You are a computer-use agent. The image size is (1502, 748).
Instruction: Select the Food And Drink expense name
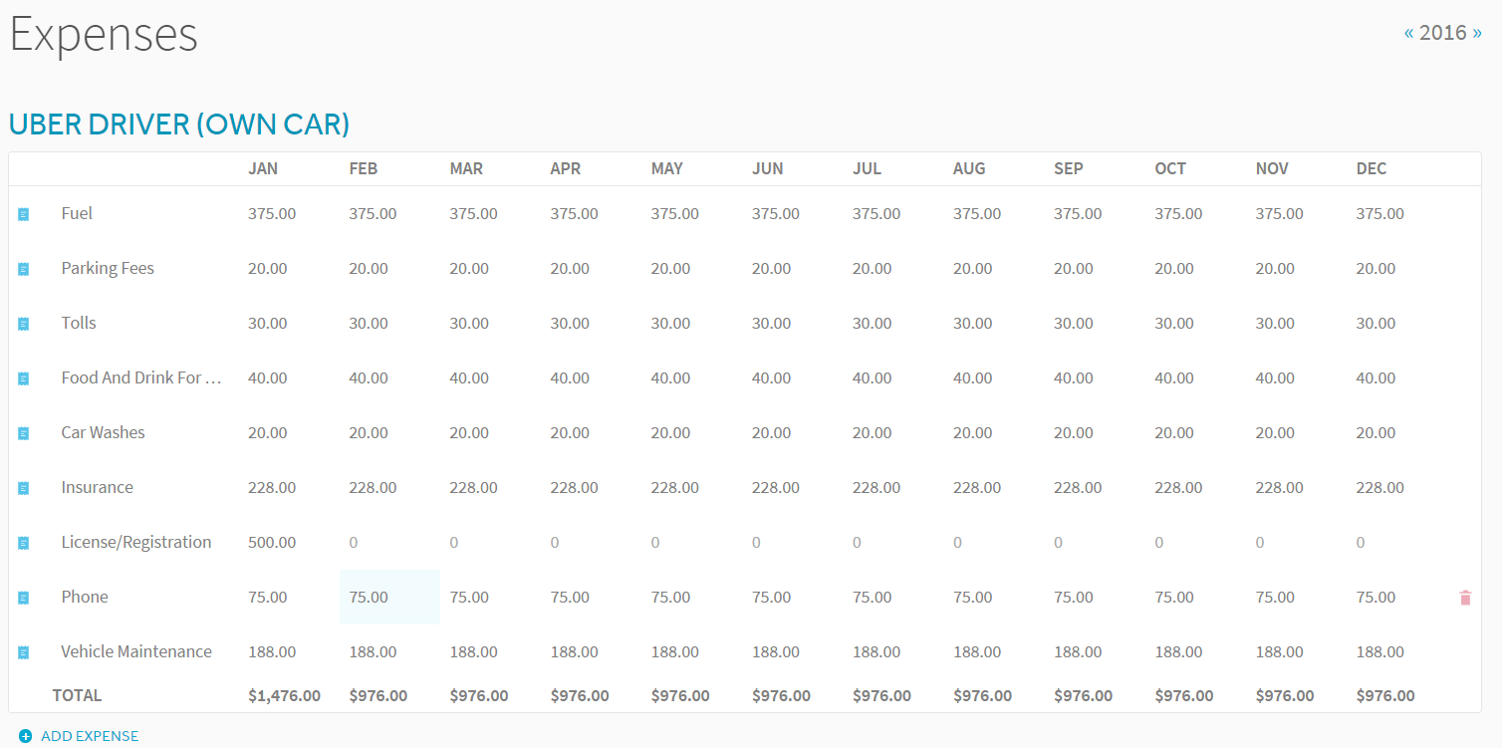coord(140,378)
